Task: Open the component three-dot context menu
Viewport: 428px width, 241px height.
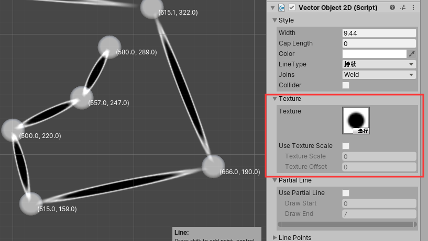Action: point(413,8)
